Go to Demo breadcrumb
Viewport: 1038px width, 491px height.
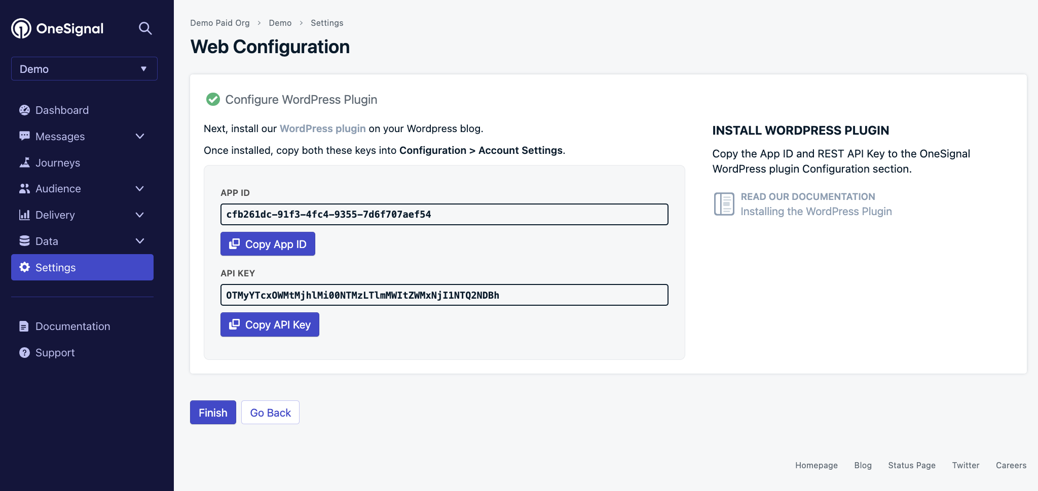click(280, 23)
